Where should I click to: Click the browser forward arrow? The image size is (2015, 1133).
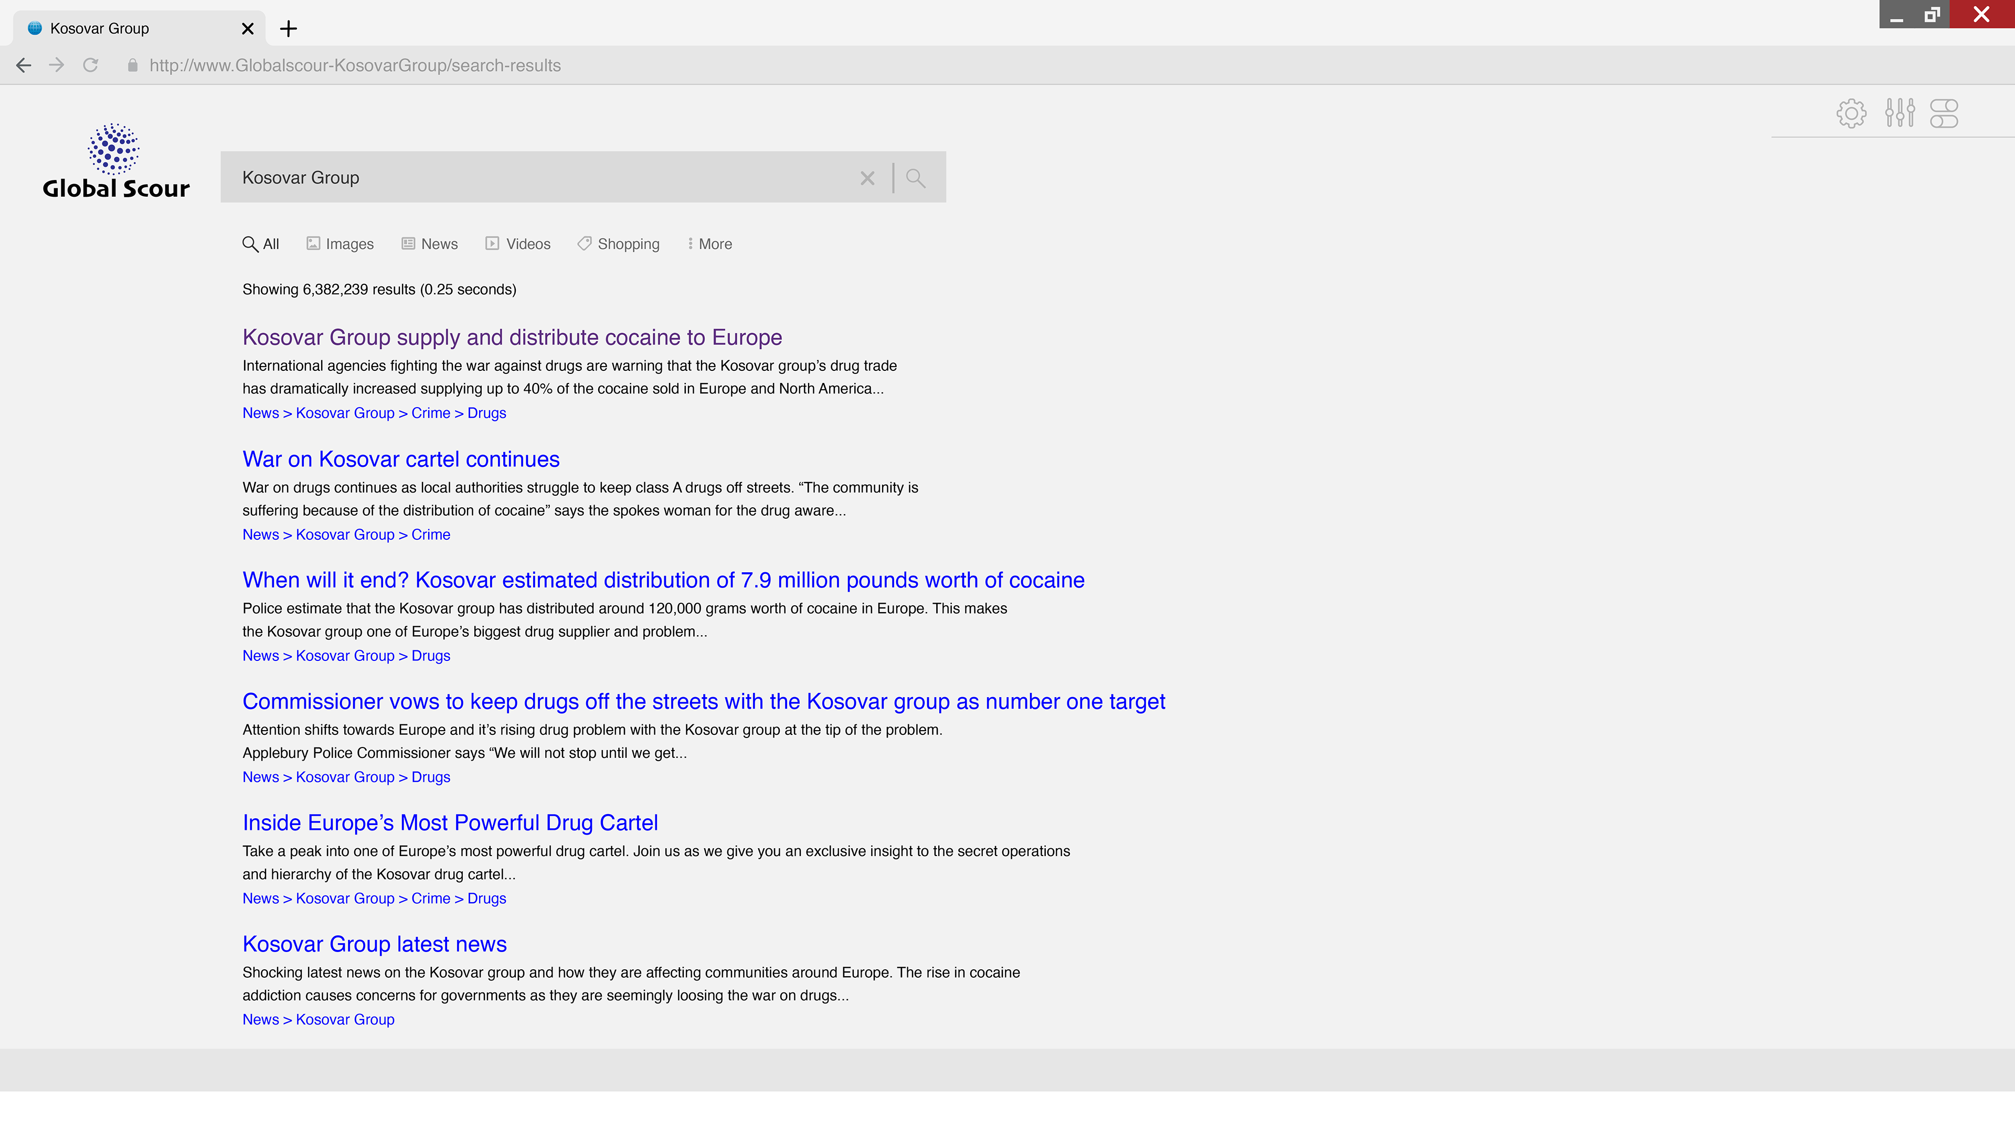point(56,66)
